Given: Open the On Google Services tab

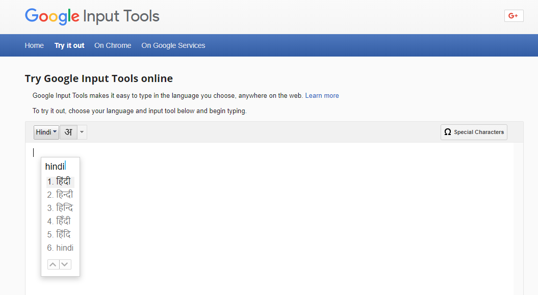Looking at the screenshot, I should point(173,45).
